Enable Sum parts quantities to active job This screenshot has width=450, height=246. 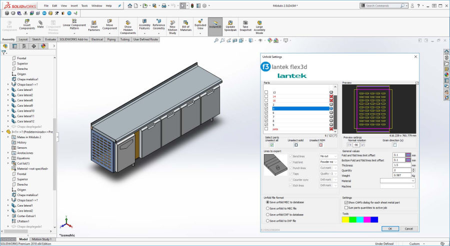coord(345,208)
